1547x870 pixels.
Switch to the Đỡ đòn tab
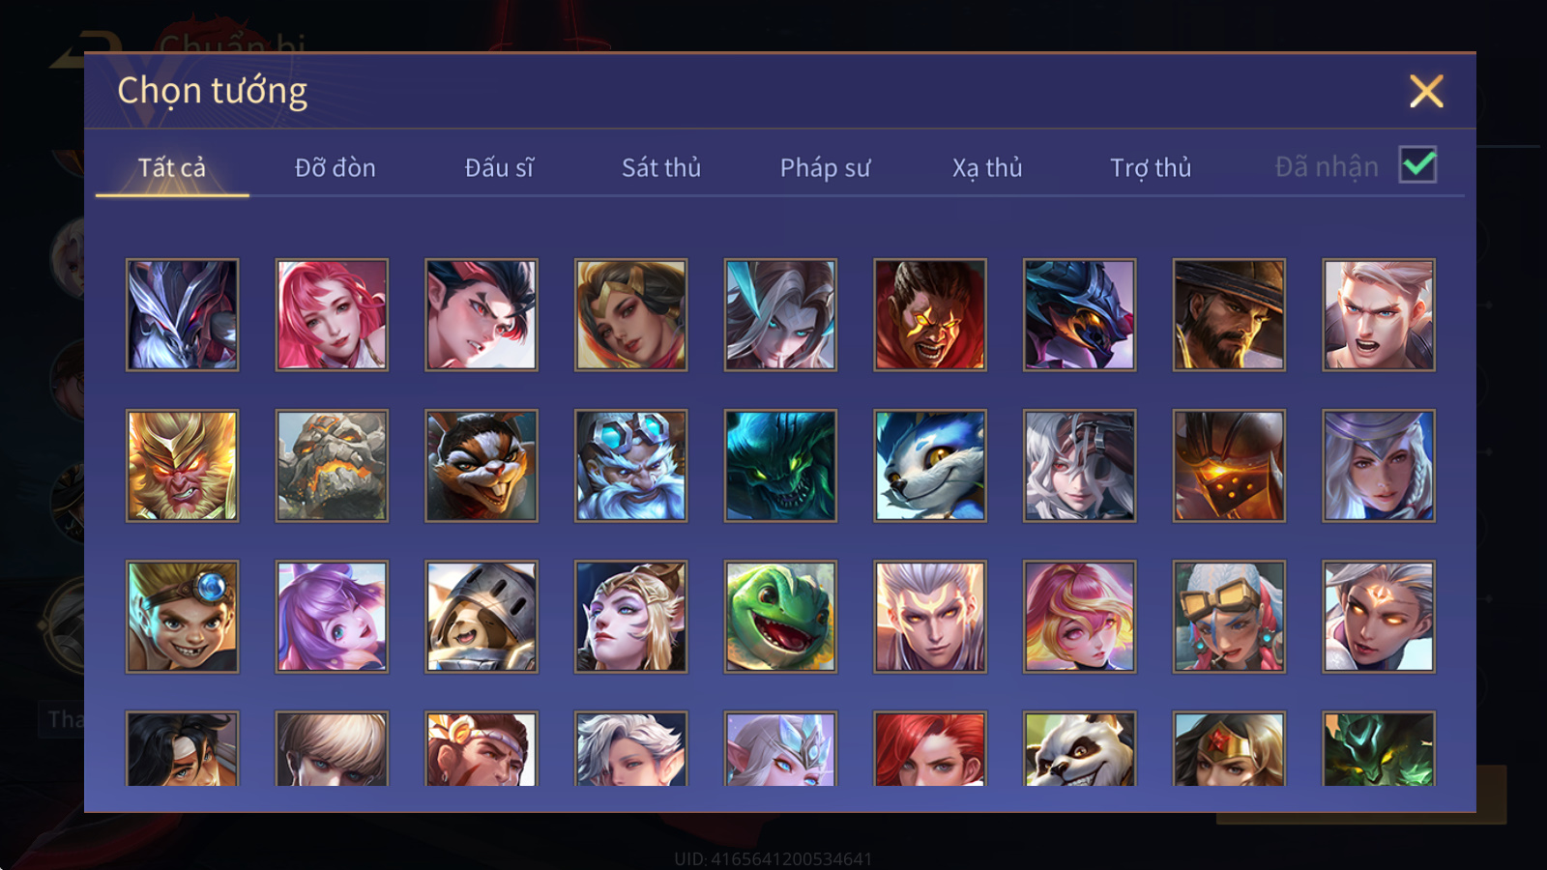pos(335,168)
